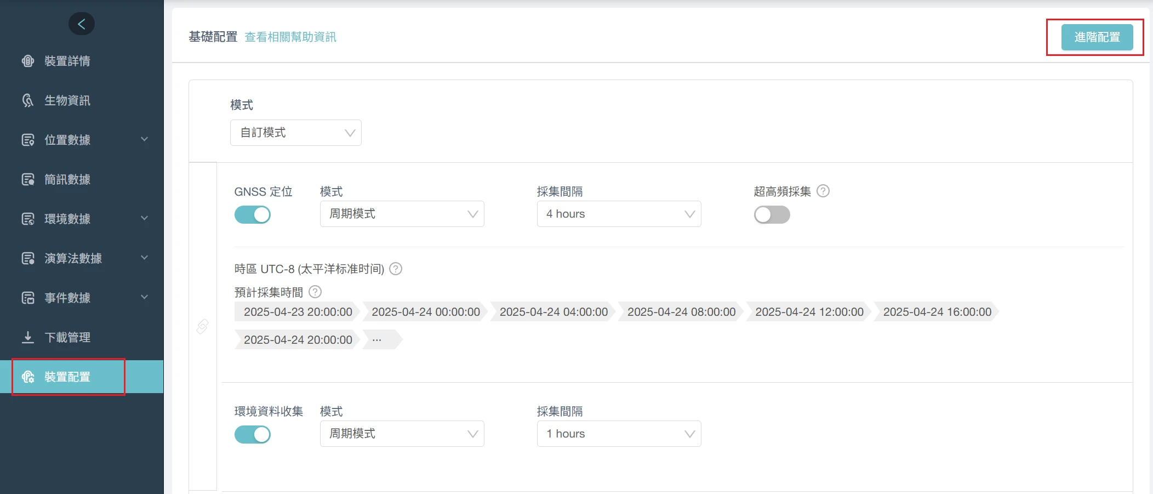Click the 生物資訊 sidebar icon
Screen dimensions: 1153x494
pyautogui.click(x=28, y=100)
